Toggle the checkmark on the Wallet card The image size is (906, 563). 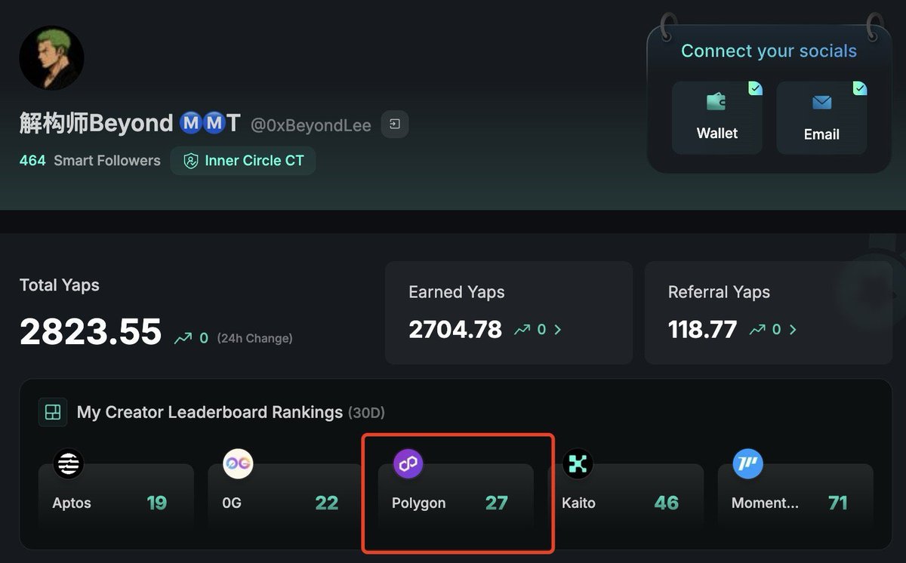(x=755, y=88)
